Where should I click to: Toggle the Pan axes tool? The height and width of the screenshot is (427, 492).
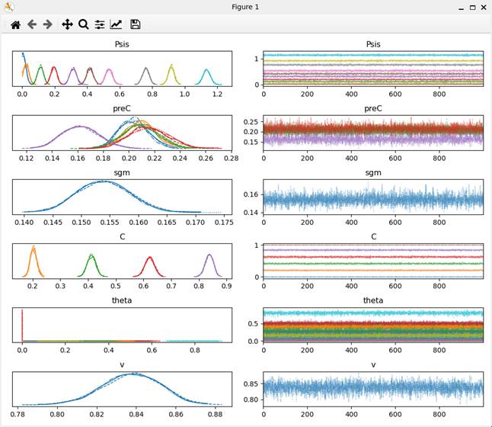point(67,24)
